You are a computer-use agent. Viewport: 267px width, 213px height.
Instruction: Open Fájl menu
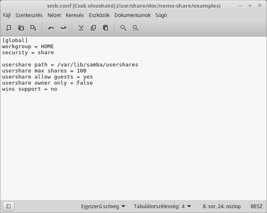pos(7,16)
